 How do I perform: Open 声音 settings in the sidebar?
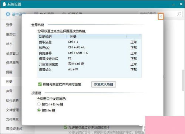pos(9,91)
